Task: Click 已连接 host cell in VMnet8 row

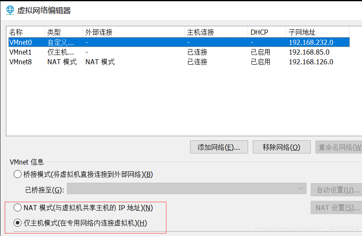Action: click(x=197, y=62)
